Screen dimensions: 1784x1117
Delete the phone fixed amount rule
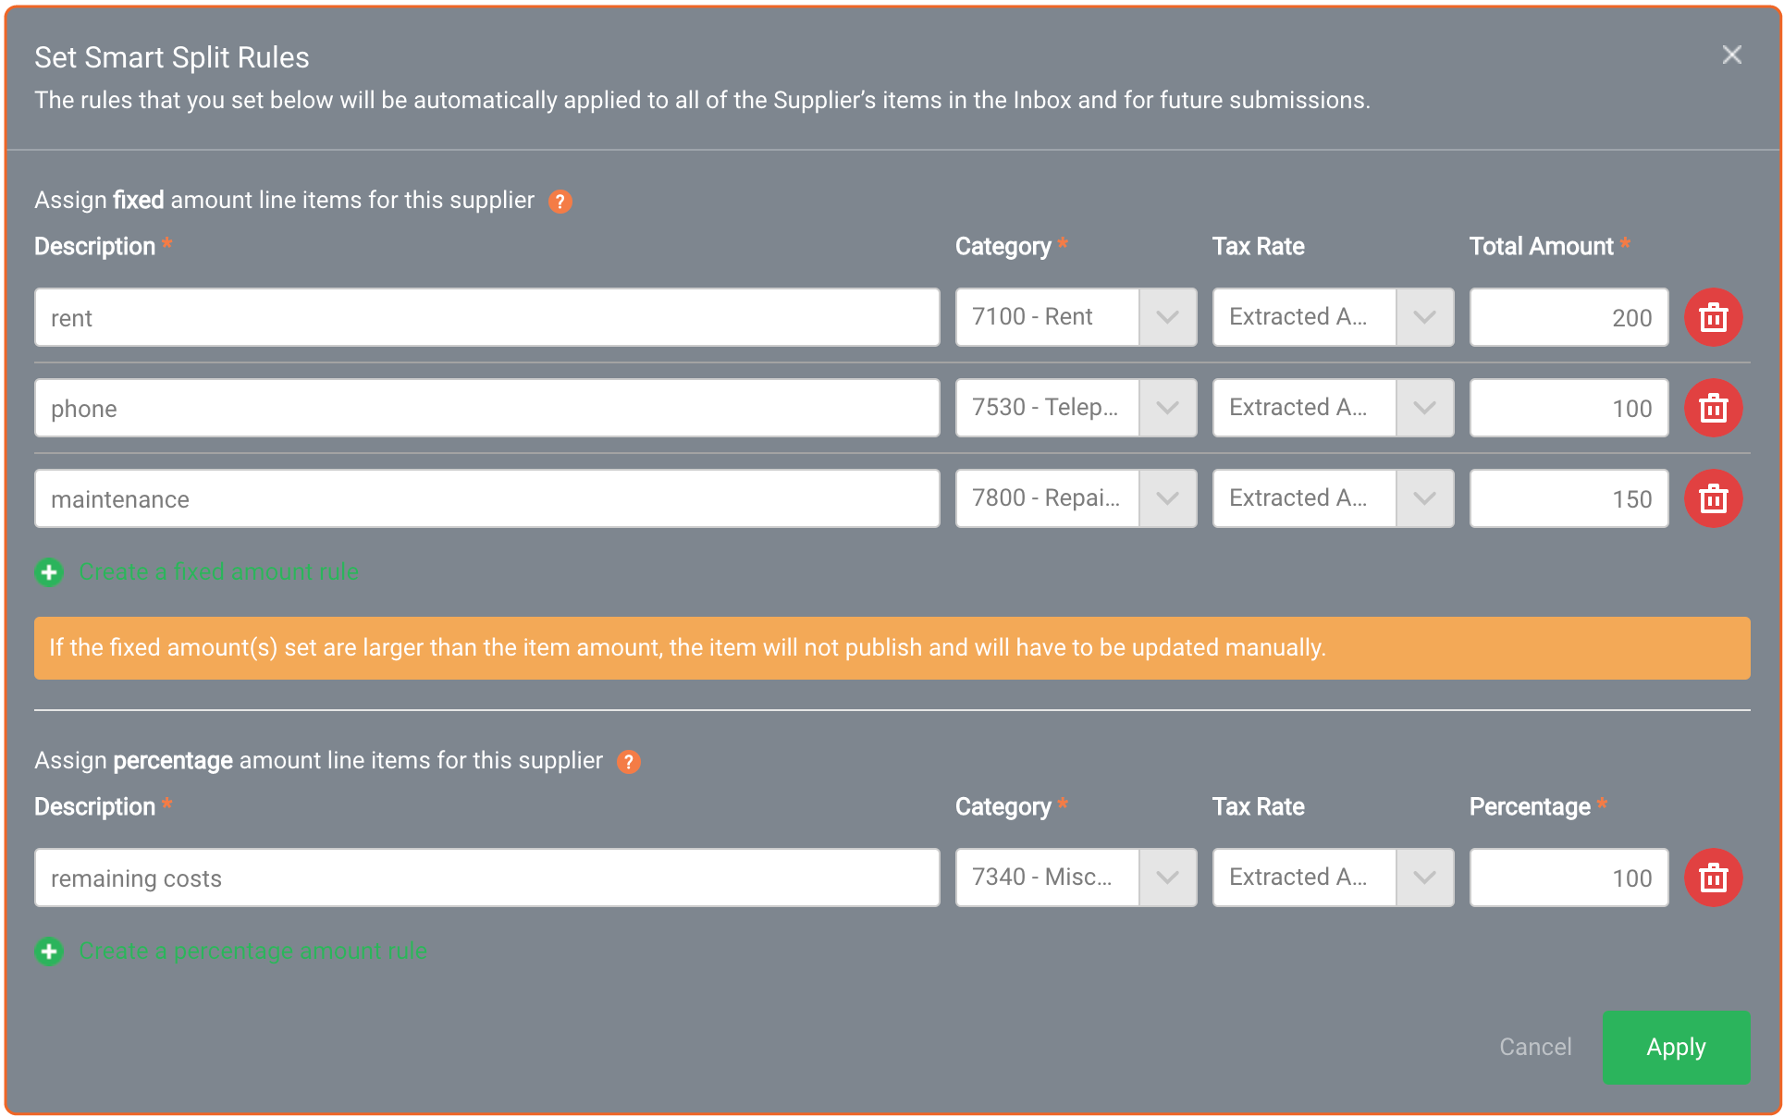pos(1713,408)
